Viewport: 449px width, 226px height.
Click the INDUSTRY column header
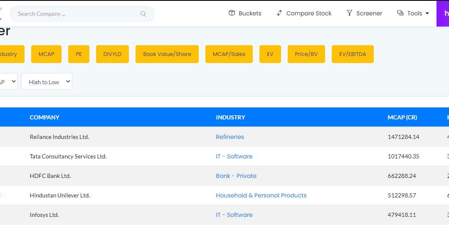point(230,117)
